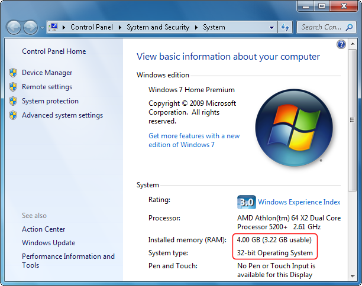Open recent pages dropdown next to forward button

pos(41,28)
